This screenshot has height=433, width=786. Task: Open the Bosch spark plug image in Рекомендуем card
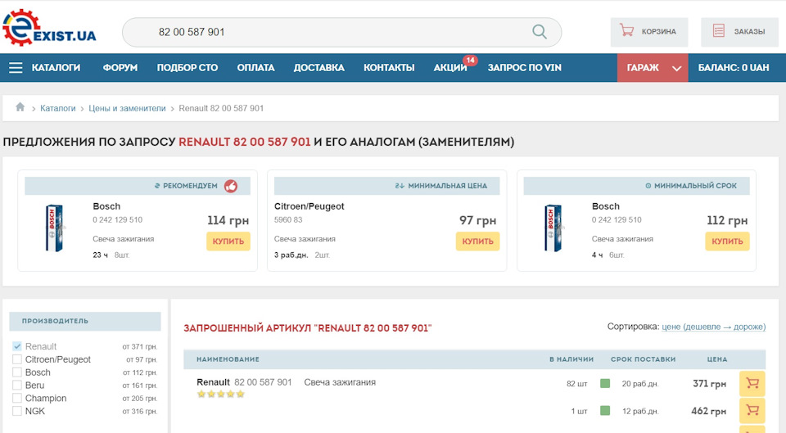[54, 228]
